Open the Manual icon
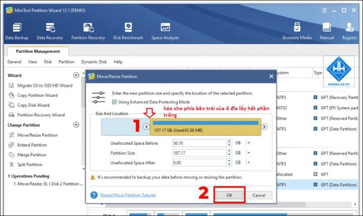This screenshot has height=216, width=363. point(327,31)
